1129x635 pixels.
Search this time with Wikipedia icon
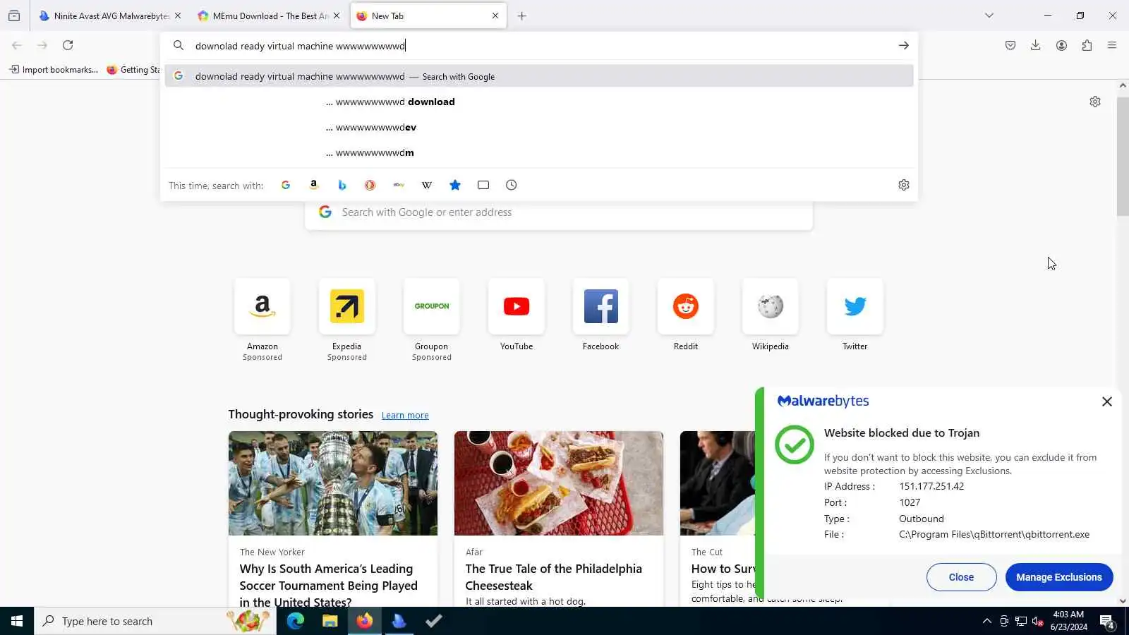click(427, 185)
